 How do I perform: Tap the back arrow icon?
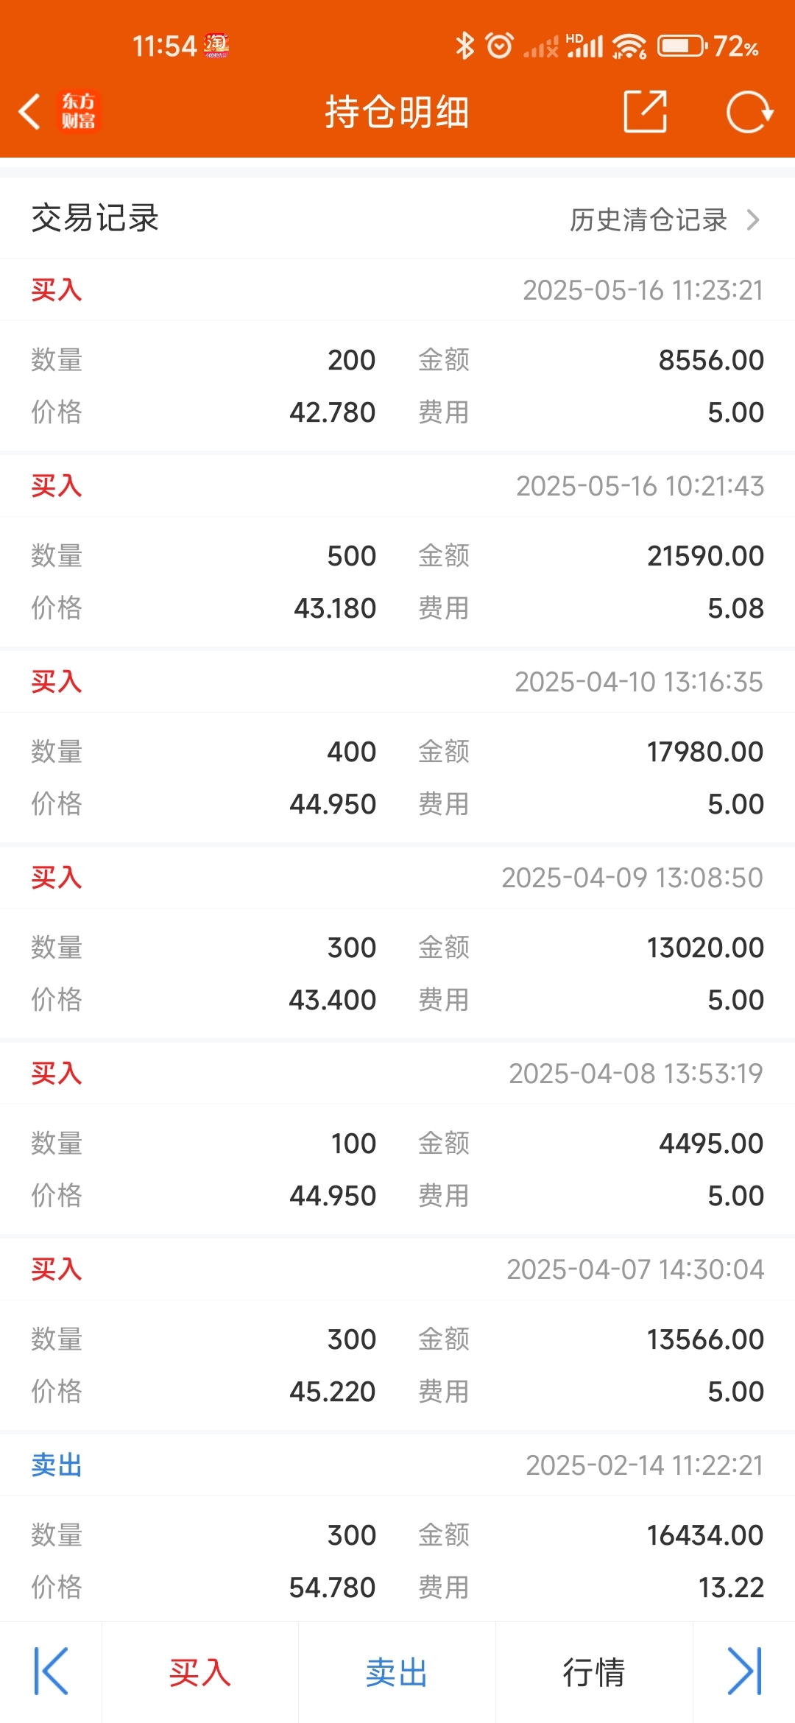coord(29,112)
